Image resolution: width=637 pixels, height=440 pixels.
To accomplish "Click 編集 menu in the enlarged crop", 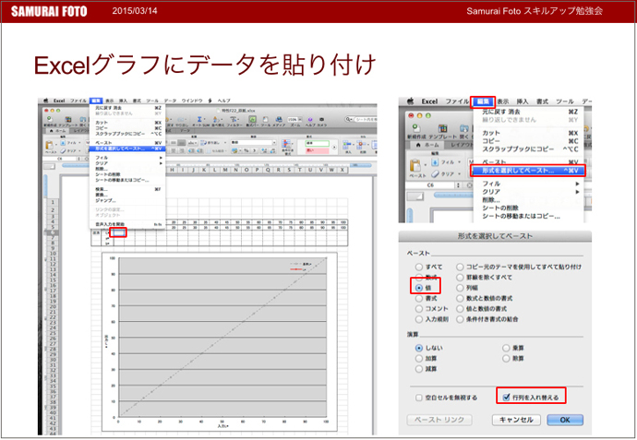I will (482, 101).
